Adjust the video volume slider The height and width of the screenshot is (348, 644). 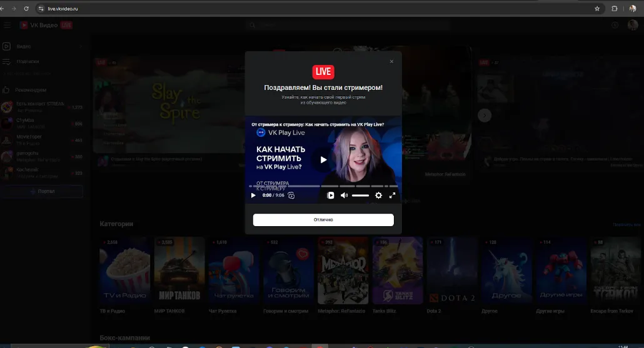click(x=360, y=196)
